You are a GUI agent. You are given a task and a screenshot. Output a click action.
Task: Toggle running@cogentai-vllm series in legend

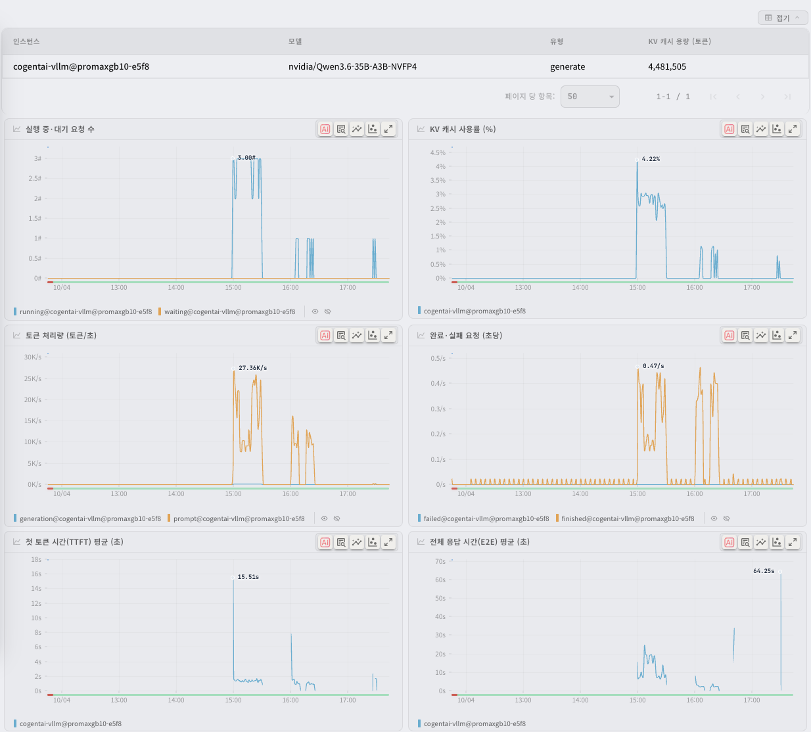point(83,311)
